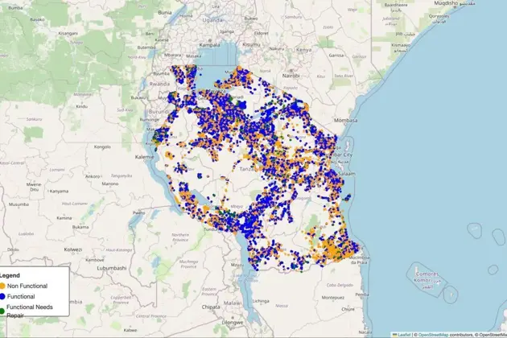Viewport: 507px width, 338px height.
Task: Click the 'Rwanda' country label
Action: click(x=159, y=84)
